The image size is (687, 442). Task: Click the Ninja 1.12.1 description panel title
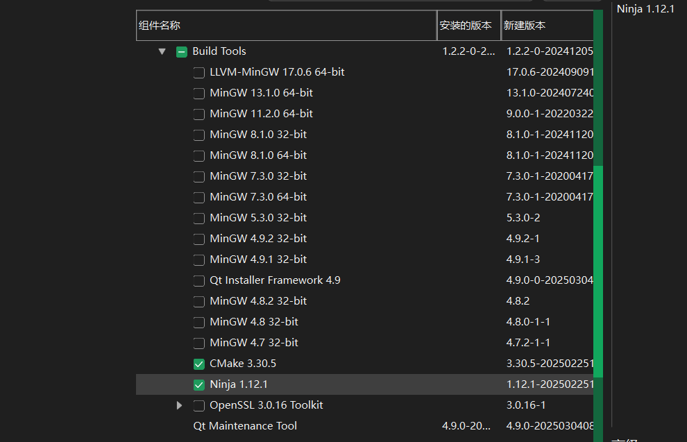point(646,9)
